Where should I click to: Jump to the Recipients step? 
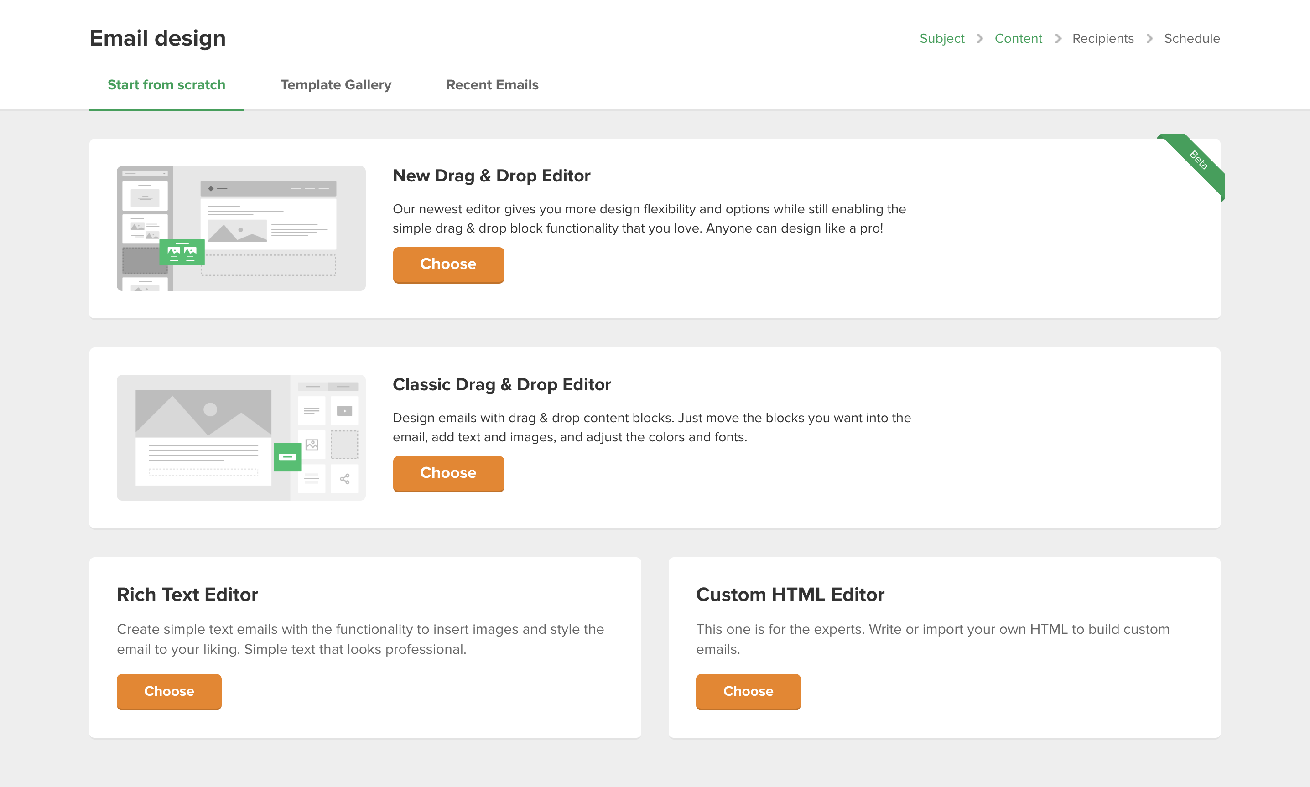coord(1102,39)
